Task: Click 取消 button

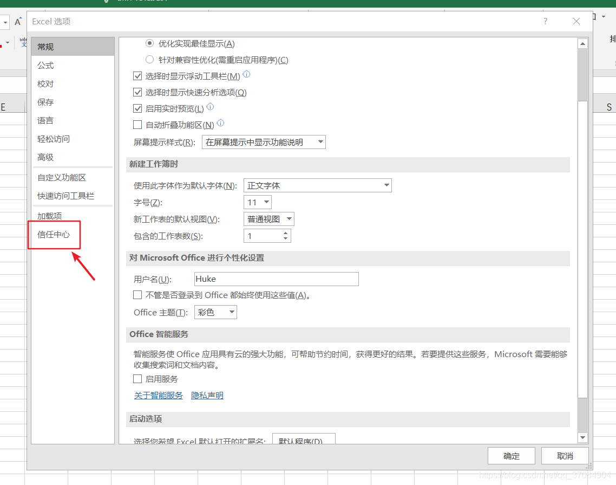Action: [x=565, y=456]
